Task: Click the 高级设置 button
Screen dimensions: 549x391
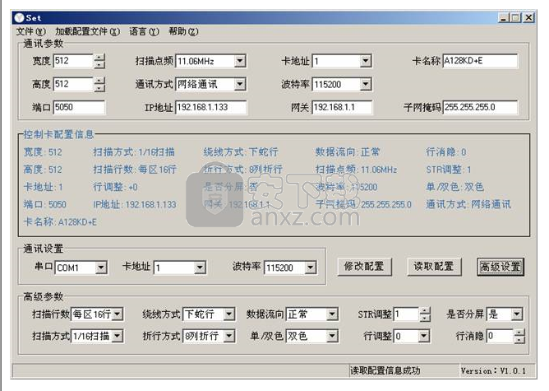Action: point(501,267)
